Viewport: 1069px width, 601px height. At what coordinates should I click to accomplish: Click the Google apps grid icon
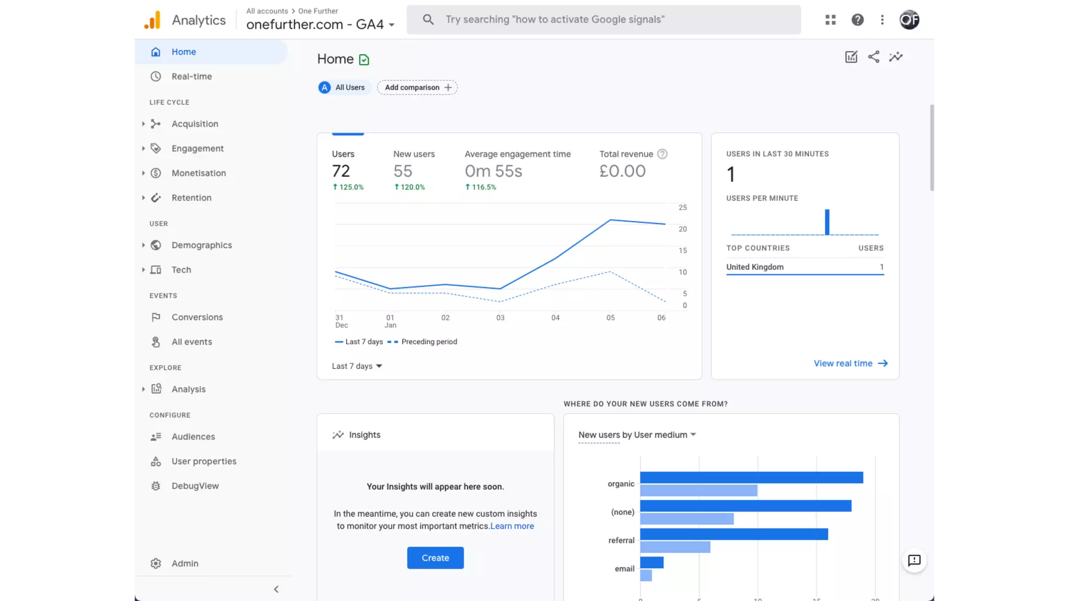830,20
